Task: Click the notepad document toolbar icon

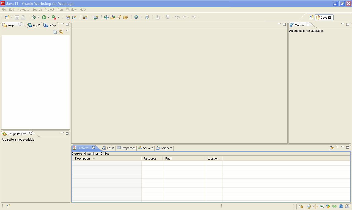Action: (x=147, y=17)
